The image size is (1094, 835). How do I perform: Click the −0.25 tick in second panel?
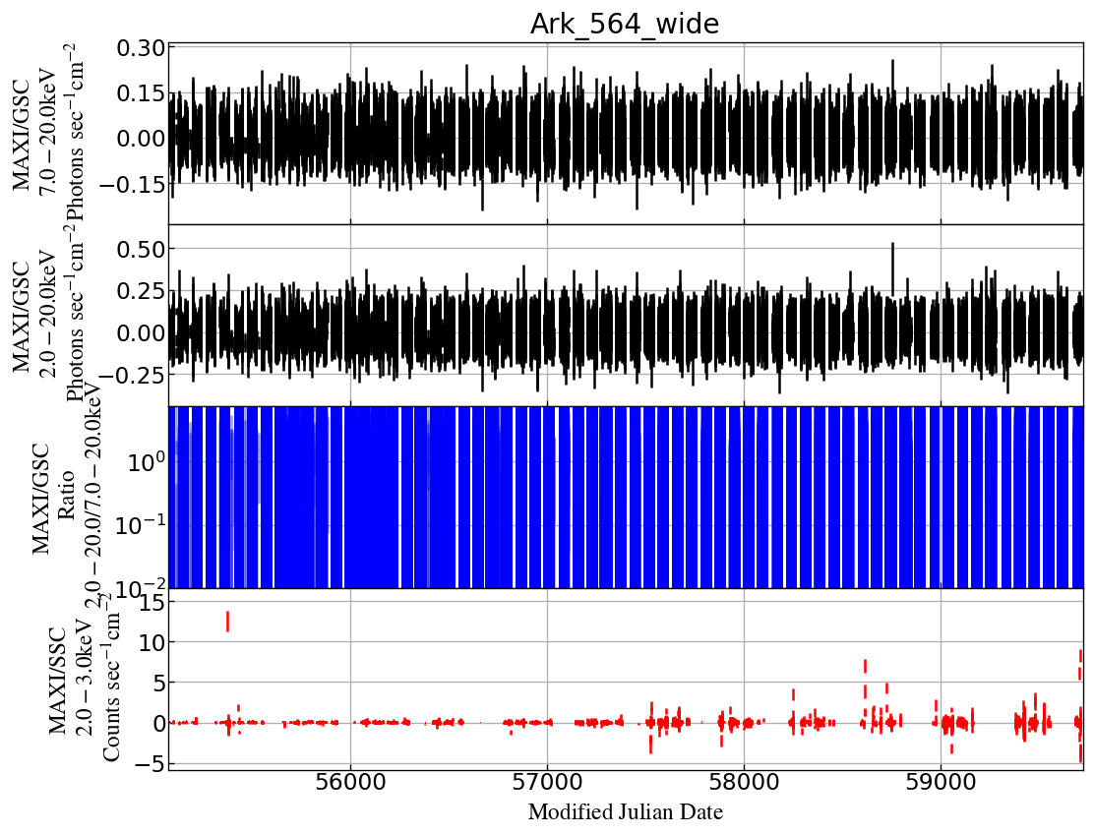(x=131, y=375)
